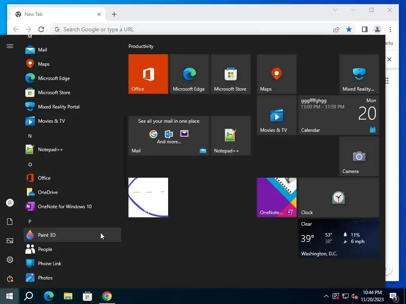Open the Calendar tile showing Mon 20

[x=339, y=115]
